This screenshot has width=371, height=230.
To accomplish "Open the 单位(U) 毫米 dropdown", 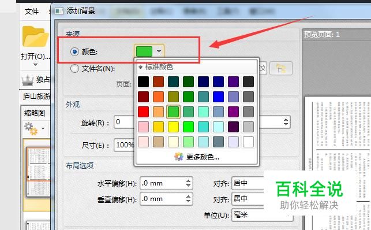I will coord(262,215).
